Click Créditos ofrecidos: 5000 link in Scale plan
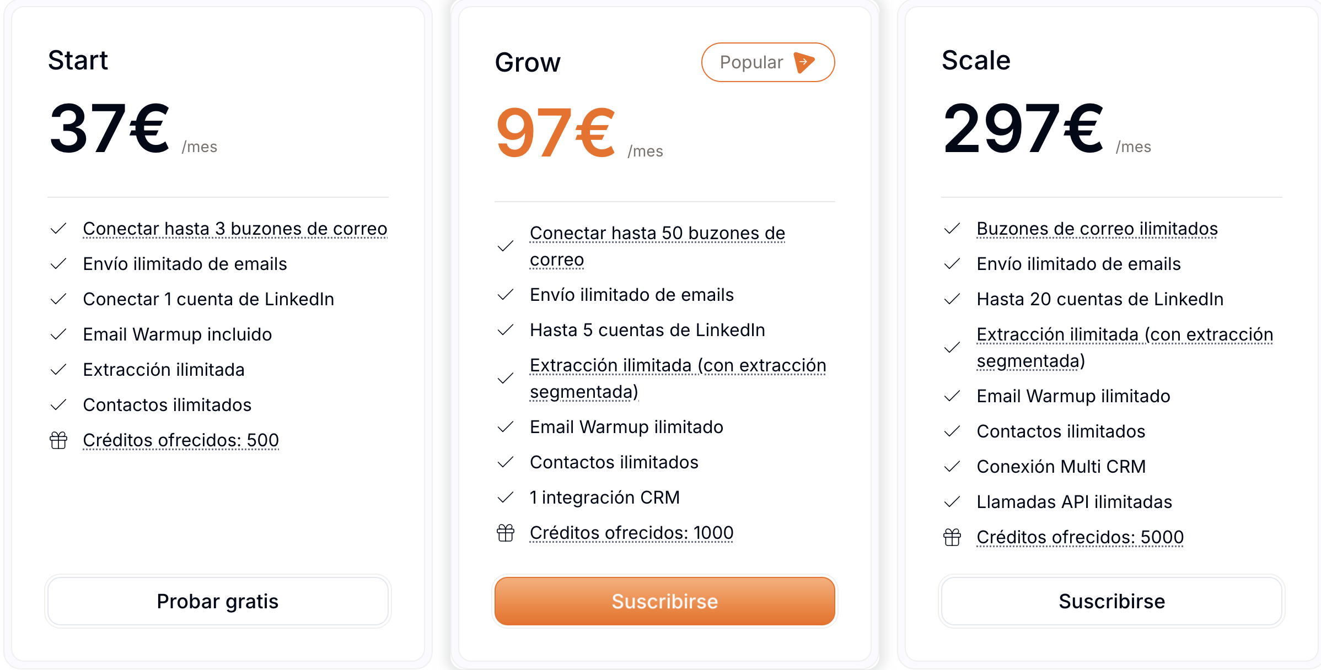Image resolution: width=1321 pixels, height=670 pixels. point(1080,537)
